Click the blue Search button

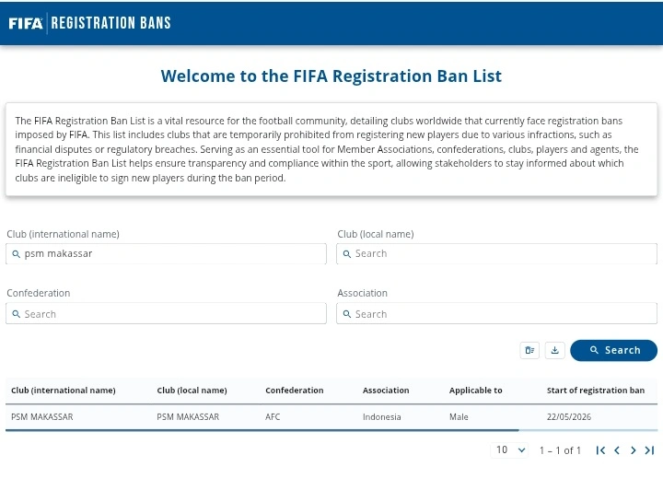613,351
